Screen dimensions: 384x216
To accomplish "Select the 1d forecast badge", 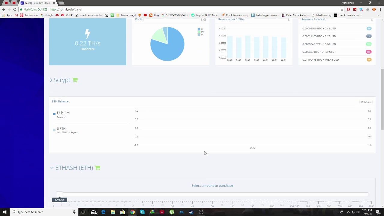I will tap(369, 28).
